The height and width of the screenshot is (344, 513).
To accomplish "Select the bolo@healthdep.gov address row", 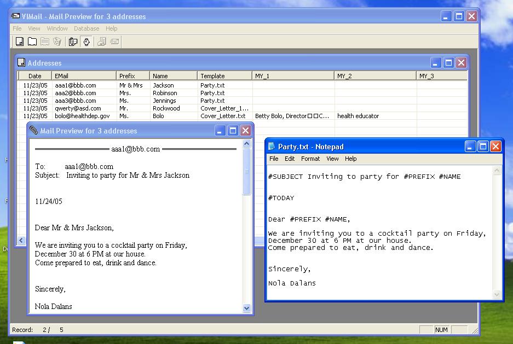I will pos(82,116).
